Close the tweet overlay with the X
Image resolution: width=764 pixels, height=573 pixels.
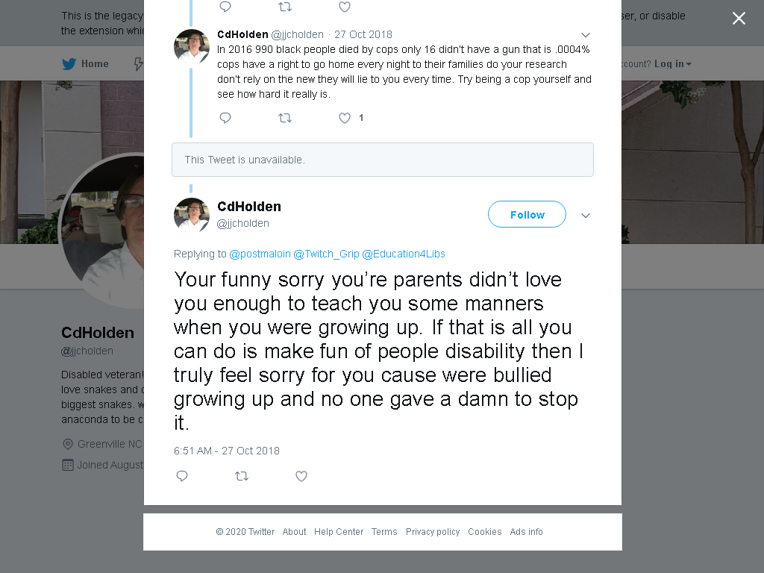[x=739, y=19]
